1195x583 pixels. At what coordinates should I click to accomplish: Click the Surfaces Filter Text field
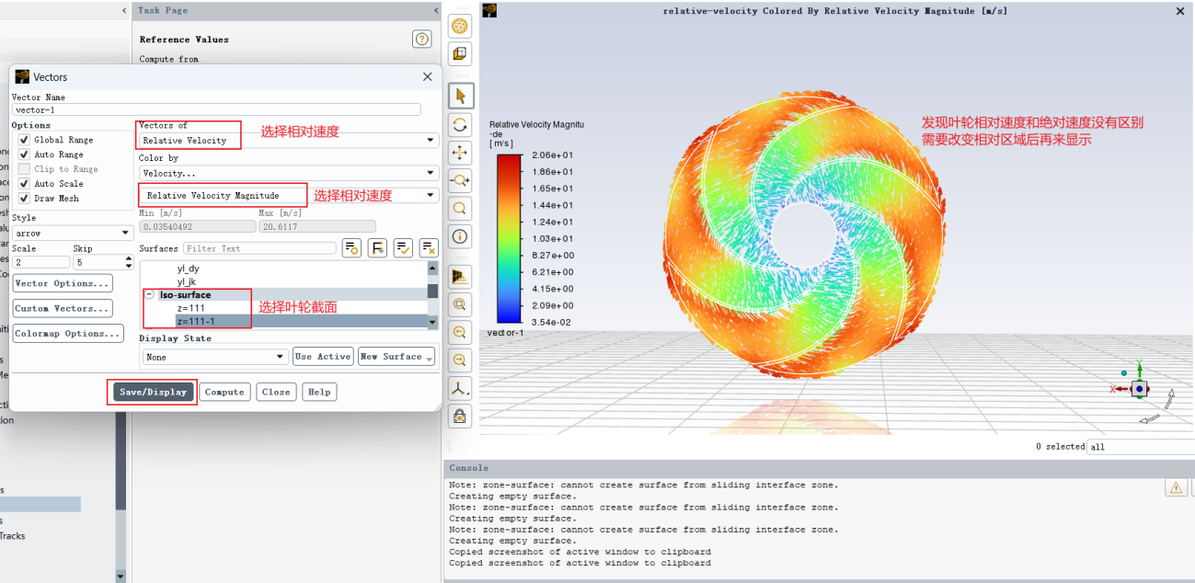[259, 248]
